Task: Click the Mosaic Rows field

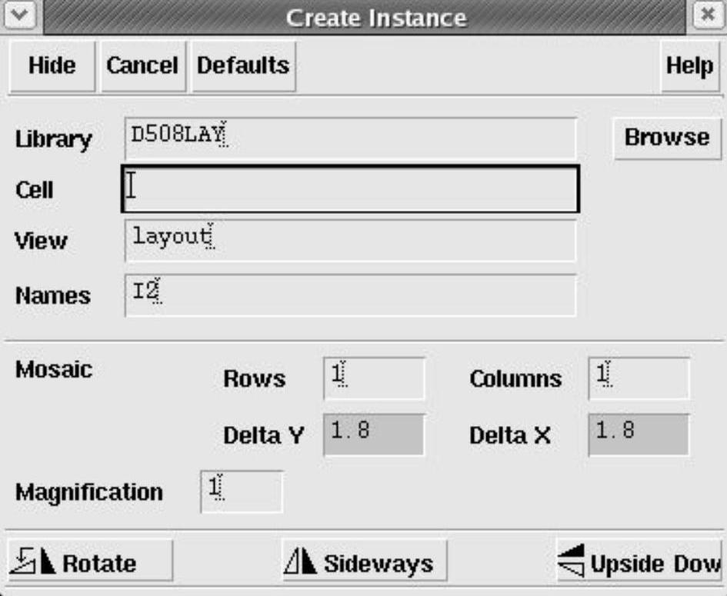Action: (x=374, y=378)
